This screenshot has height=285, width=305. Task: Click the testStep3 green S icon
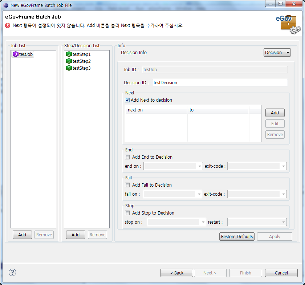pyautogui.click(x=69, y=68)
